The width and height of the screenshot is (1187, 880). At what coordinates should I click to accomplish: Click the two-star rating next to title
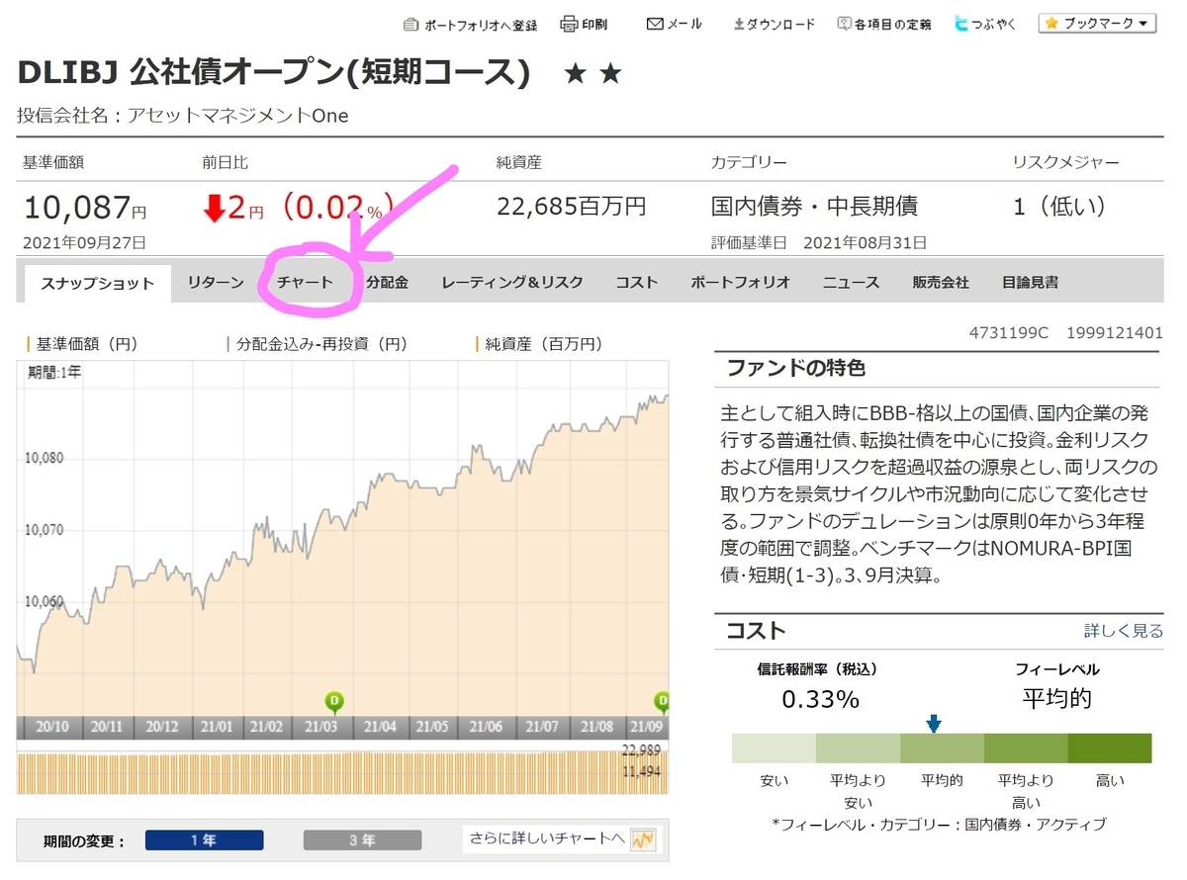[593, 73]
